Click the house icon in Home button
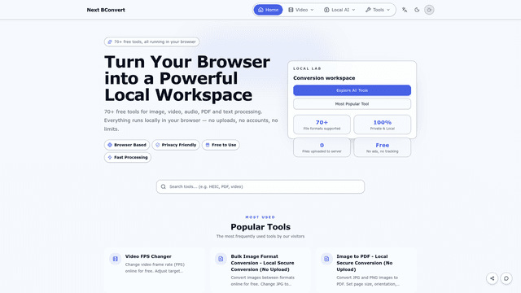Image resolution: width=521 pixels, height=293 pixels. coord(260,10)
